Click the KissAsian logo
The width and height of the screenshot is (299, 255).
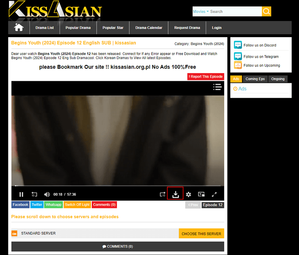coord(55,9)
